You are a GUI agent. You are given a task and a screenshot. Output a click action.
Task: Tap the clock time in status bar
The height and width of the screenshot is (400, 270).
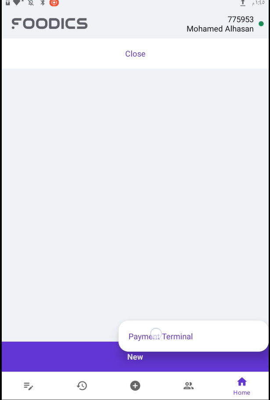[258, 3]
